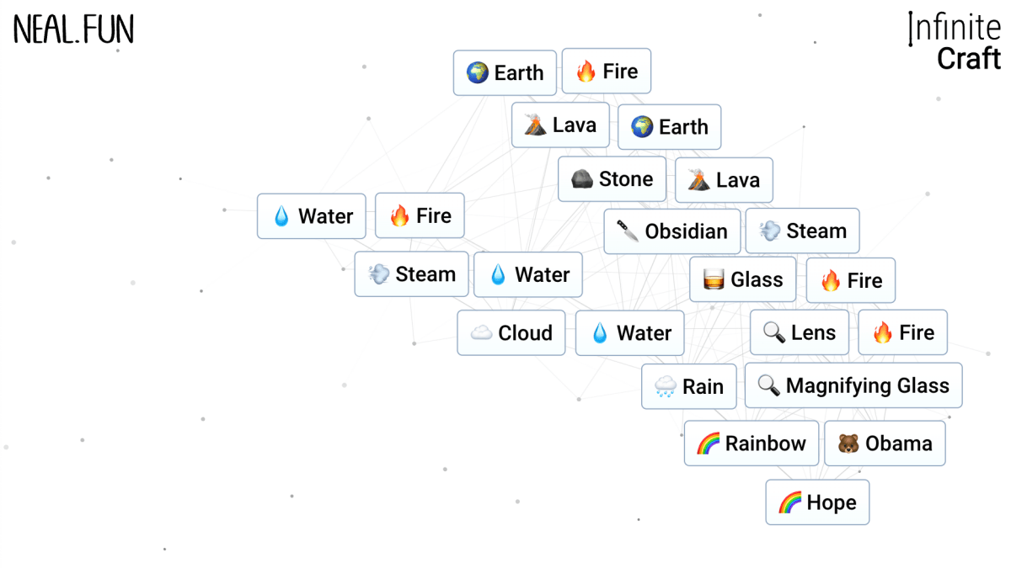1011x568 pixels.
Task: Select the leftmost Water element
Action: (x=312, y=216)
